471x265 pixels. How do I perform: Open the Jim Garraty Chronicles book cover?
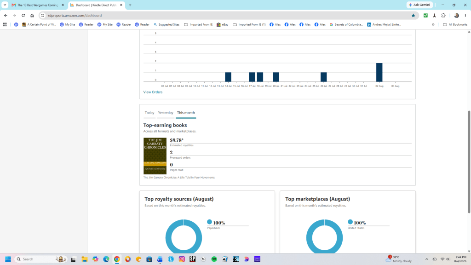pos(155,156)
